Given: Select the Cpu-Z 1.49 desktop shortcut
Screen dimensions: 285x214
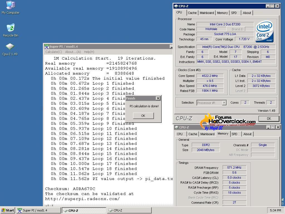Looking at the screenshot, I should coord(10,49).
